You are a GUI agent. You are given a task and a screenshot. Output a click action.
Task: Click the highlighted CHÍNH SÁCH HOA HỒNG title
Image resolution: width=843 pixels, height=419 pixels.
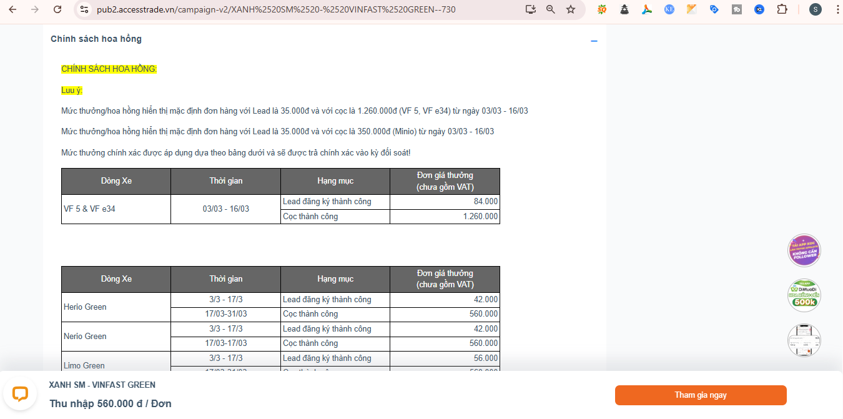click(109, 69)
